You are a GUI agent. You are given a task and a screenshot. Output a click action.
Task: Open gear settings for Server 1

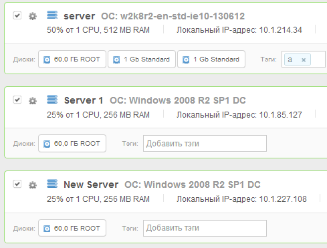33,101
